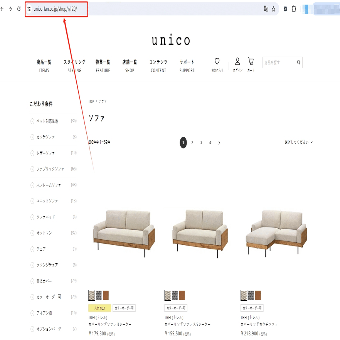Select gray swatch on TREL 2.5シーター

click(175, 295)
